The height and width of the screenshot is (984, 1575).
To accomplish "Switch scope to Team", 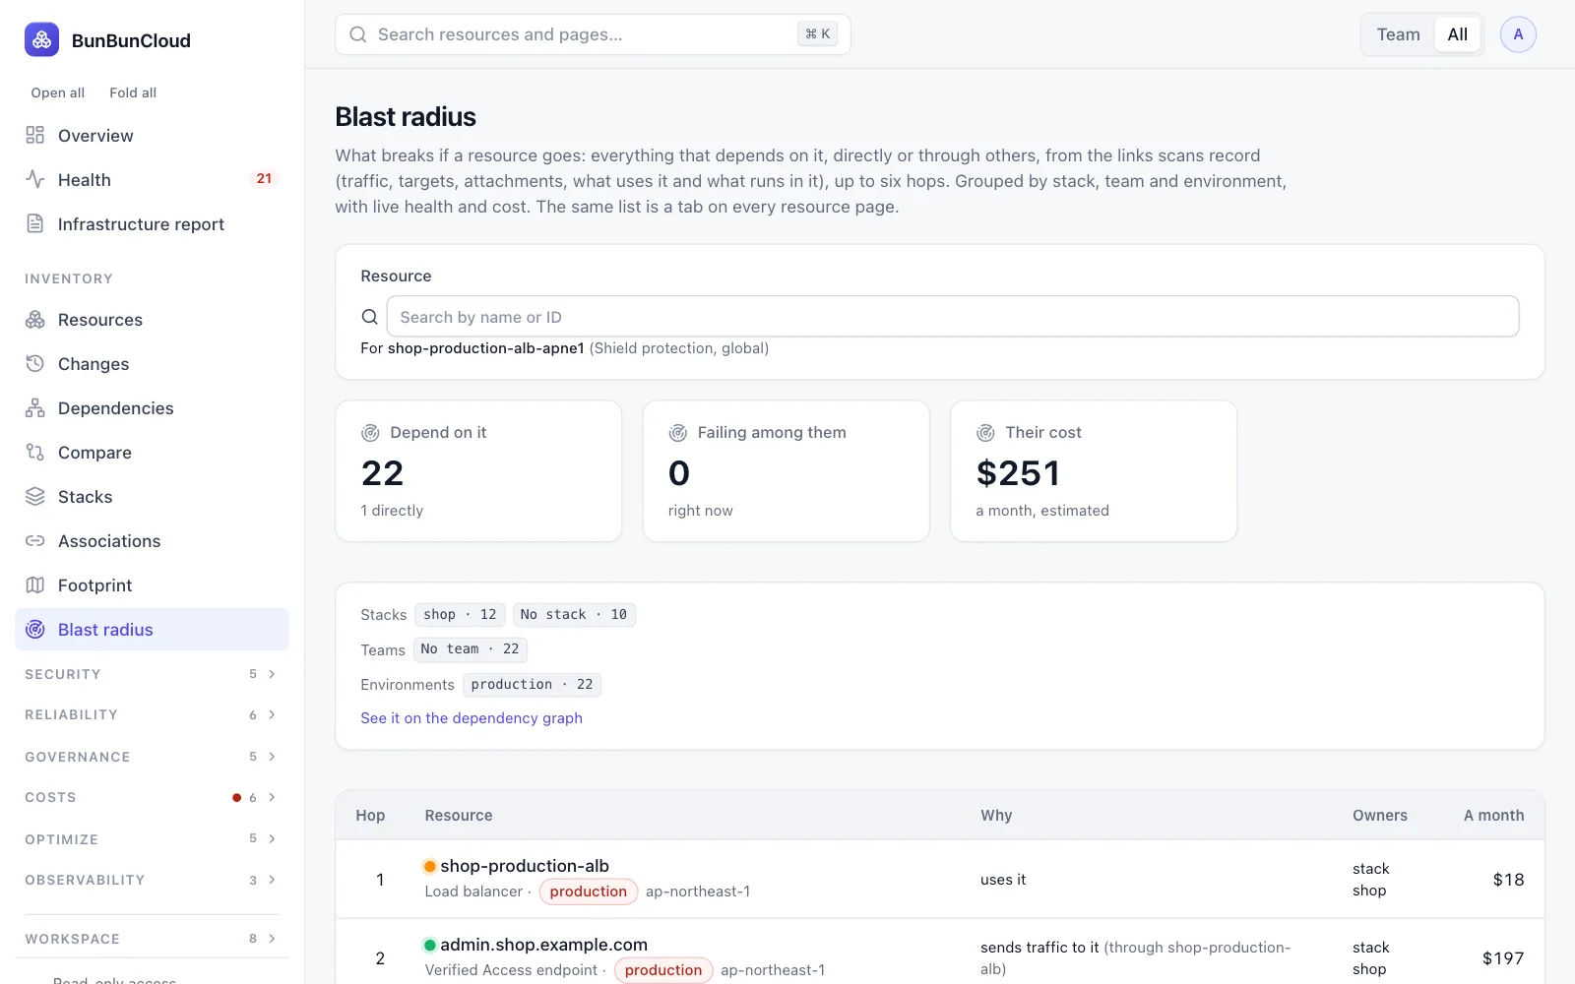I will tap(1398, 34).
